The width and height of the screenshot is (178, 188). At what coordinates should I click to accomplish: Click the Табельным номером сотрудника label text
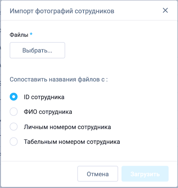(72, 142)
